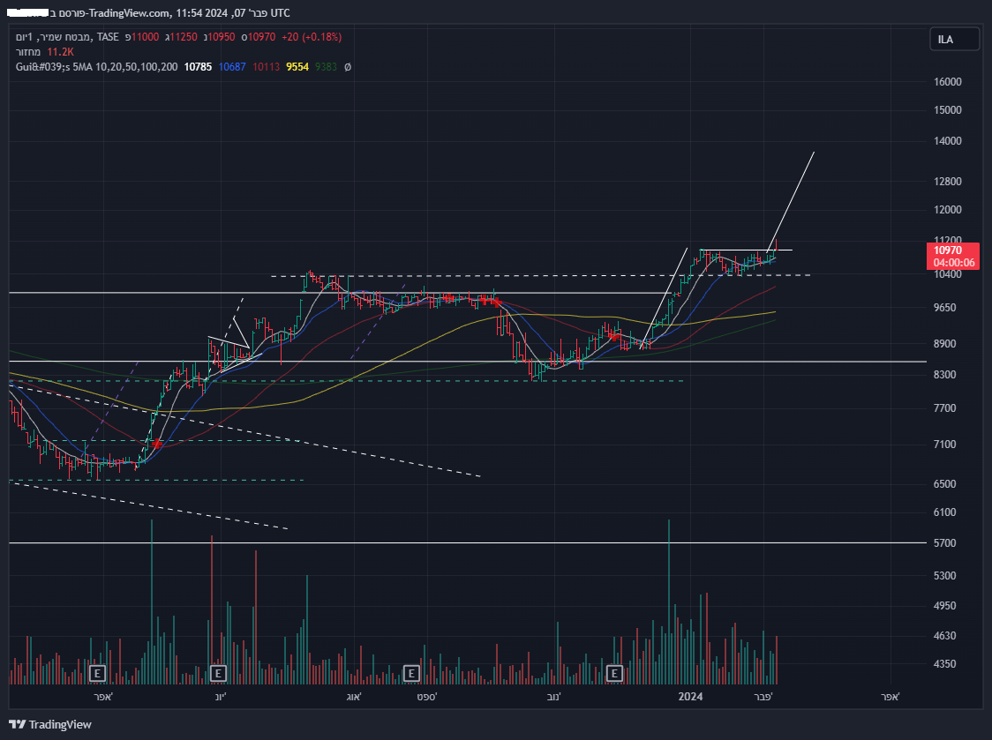992x740 pixels.
Task: Click the ø symbol after indicator values
Action: click(348, 67)
